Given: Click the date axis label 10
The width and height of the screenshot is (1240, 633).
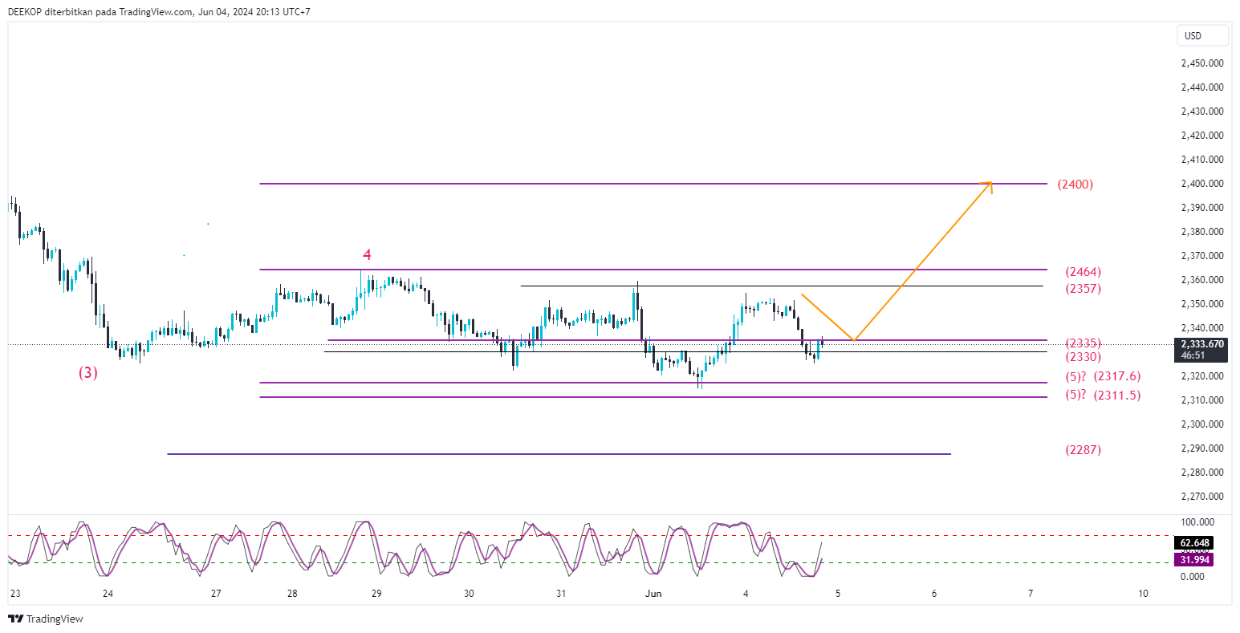Looking at the screenshot, I should (1143, 594).
